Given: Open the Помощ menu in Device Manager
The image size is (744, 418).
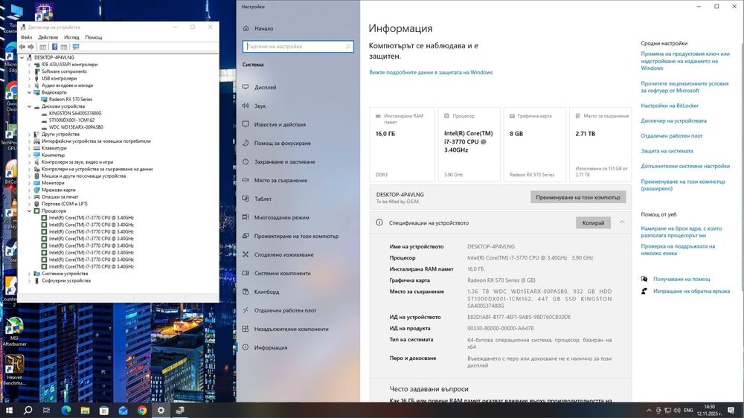Looking at the screenshot, I should (94, 37).
